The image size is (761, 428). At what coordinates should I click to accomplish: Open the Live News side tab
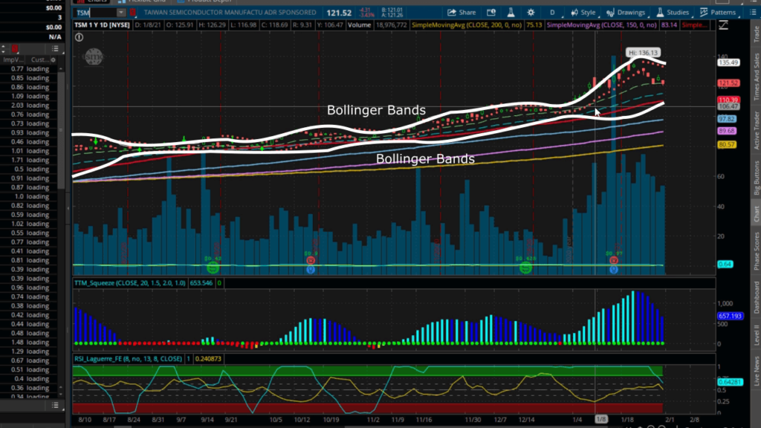pyautogui.click(x=756, y=372)
